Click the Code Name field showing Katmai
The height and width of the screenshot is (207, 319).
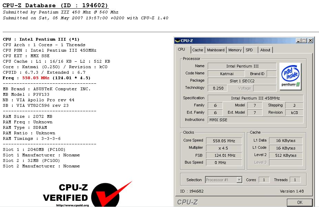(227, 74)
